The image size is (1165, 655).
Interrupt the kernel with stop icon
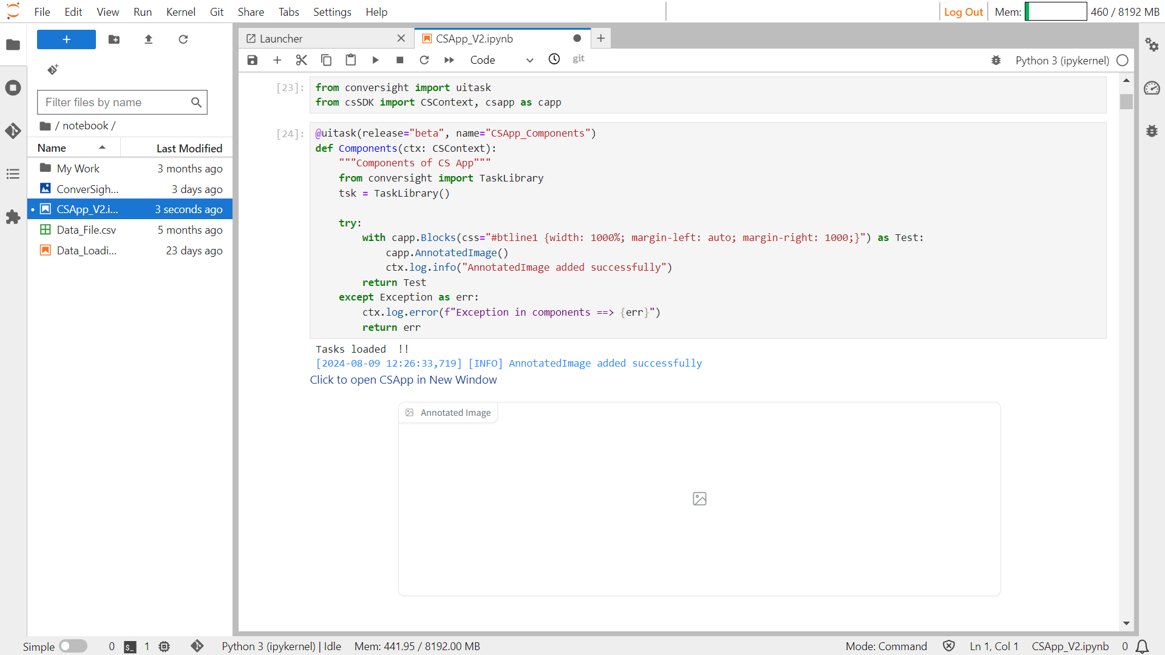[x=399, y=59]
